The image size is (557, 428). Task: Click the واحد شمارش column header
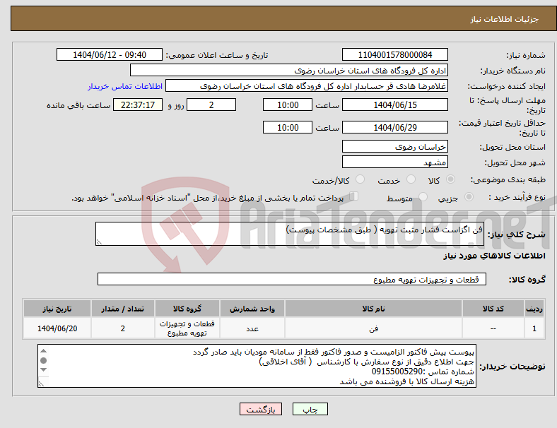pos(252,309)
